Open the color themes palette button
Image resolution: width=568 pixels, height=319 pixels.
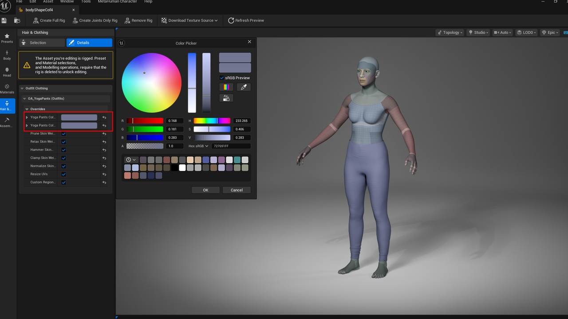pyautogui.click(x=226, y=98)
